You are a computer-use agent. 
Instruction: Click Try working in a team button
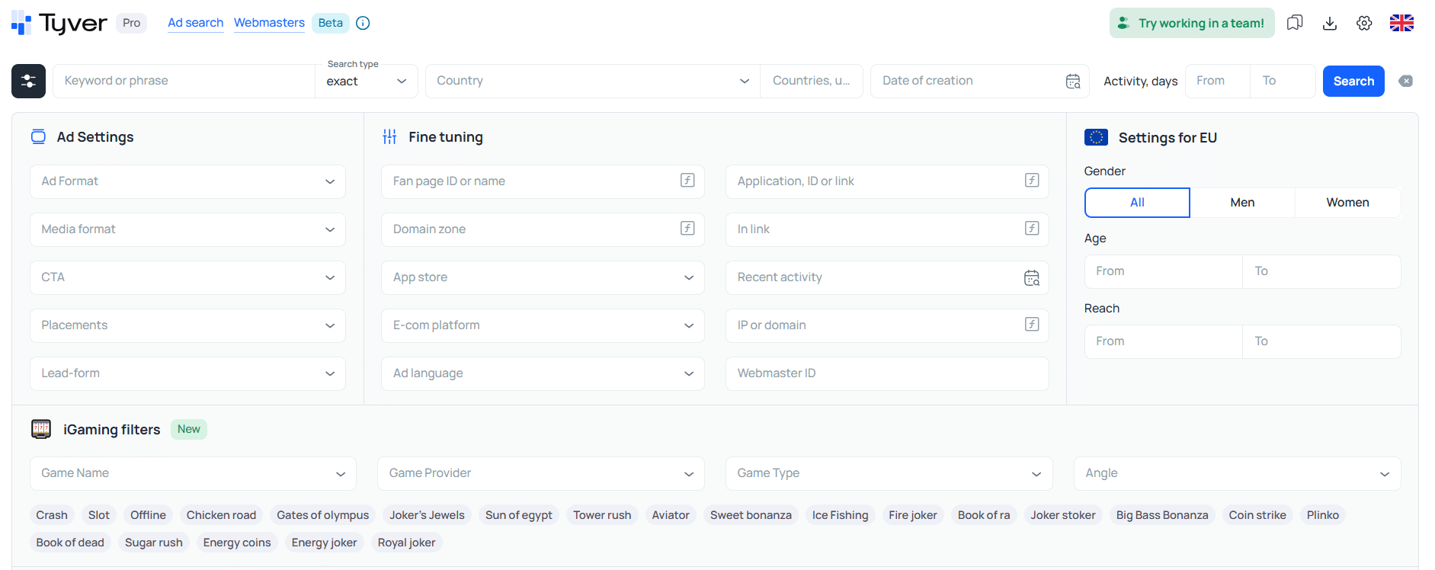(1192, 23)
